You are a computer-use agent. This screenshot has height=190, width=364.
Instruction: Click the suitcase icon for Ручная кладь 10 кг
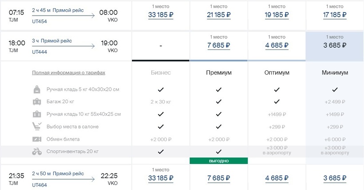pyautogui.click(x=37, y=114)
